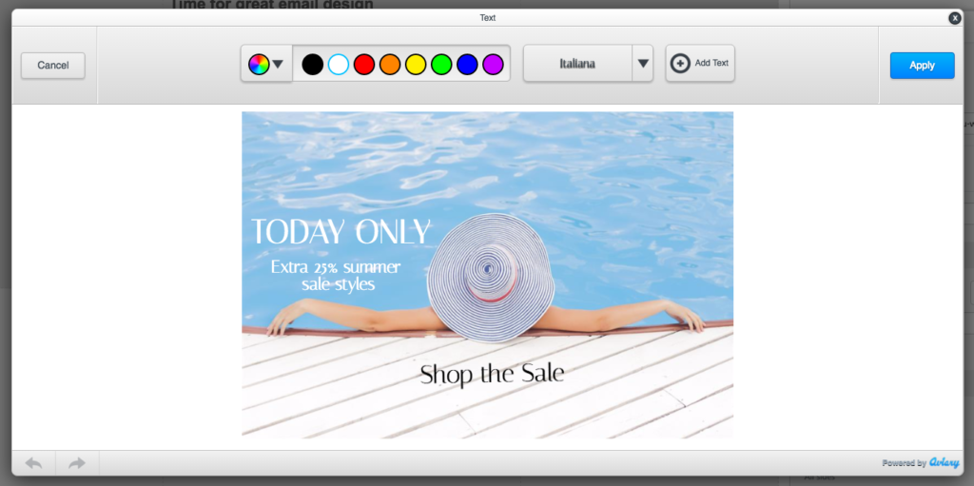Select the purple color swatch

tap(492, 64)
